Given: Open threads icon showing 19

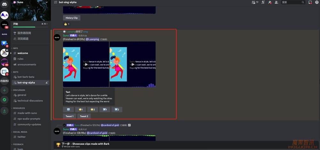Looking at the screenshot, I should click(255, 2).
